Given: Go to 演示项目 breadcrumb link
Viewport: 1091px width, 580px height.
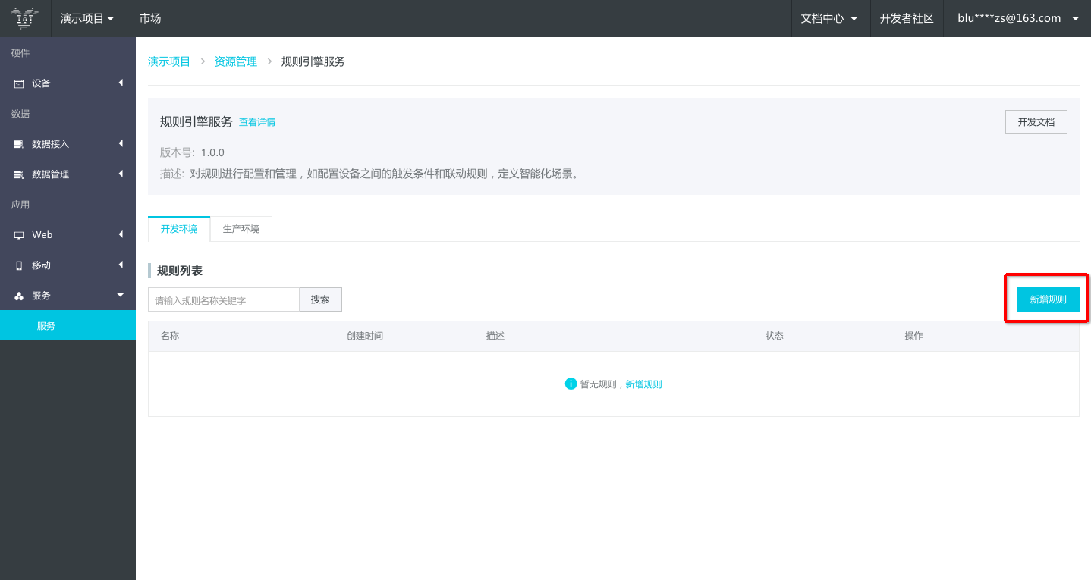Looking at the screenshot, I should click(x=169, y=61).
